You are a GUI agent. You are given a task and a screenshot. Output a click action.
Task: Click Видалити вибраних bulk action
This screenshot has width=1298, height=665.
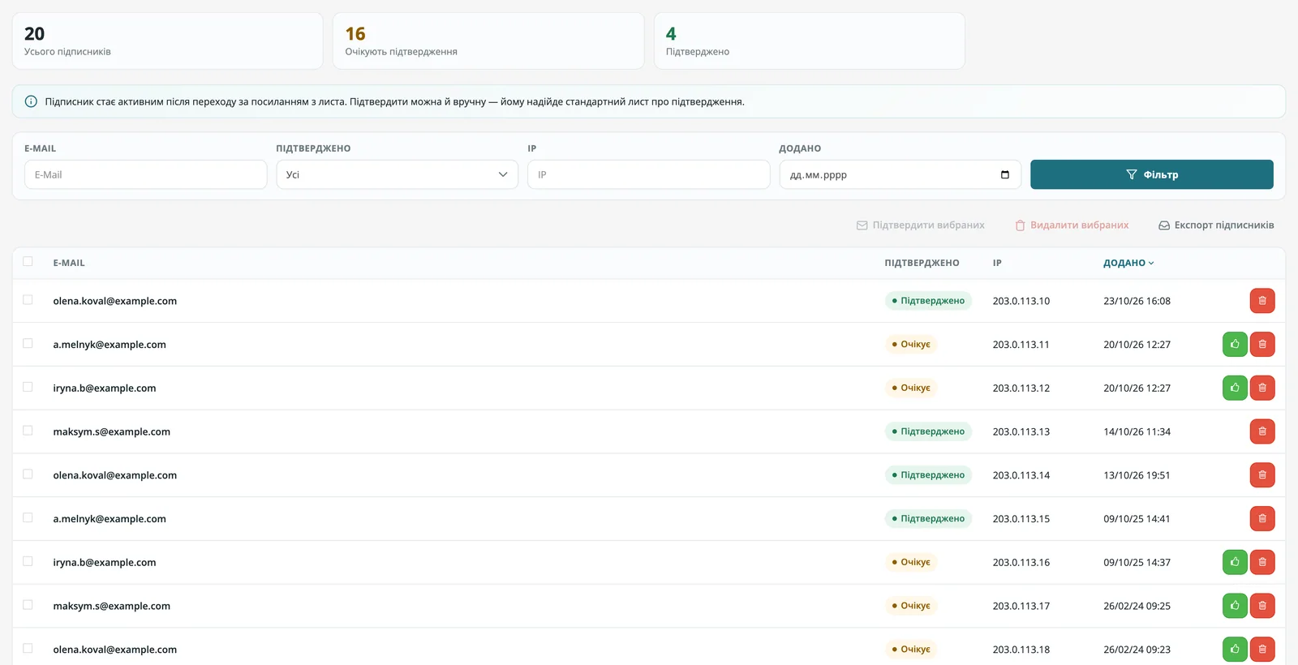1072,225
